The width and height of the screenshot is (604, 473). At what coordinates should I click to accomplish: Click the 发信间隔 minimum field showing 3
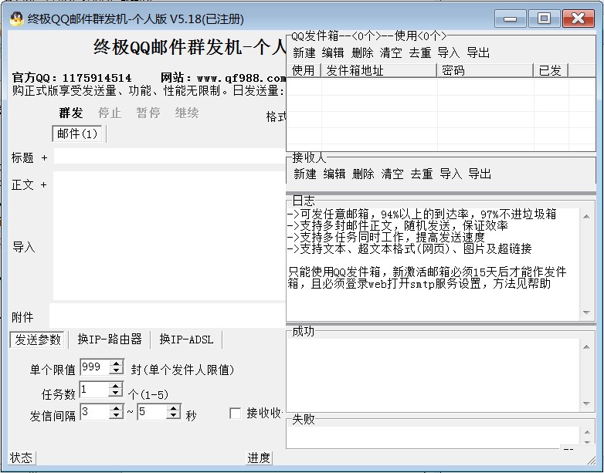pos(95,412)
